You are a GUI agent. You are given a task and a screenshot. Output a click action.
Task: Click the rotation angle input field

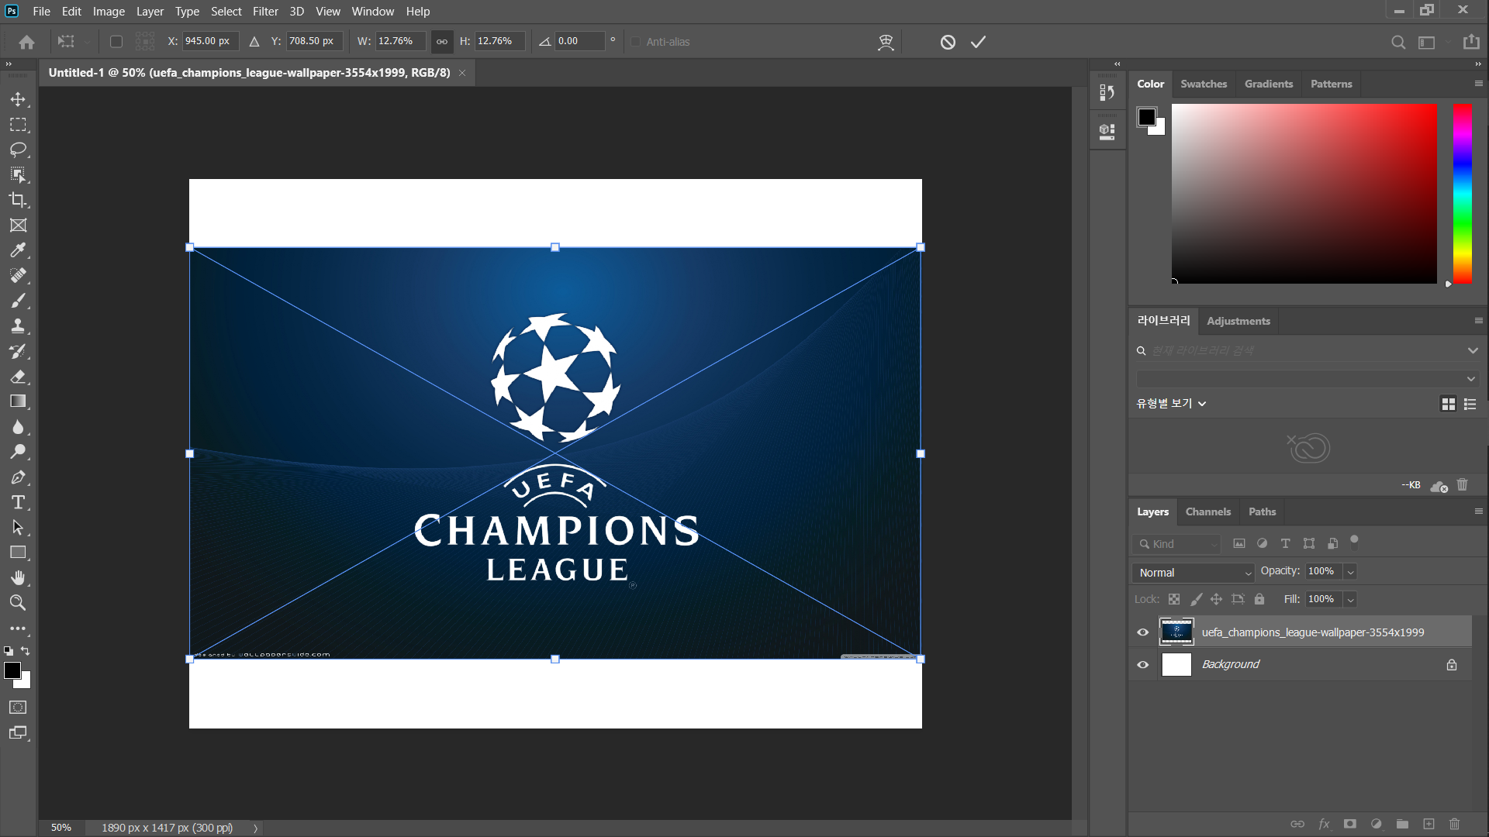coord(579,42)
